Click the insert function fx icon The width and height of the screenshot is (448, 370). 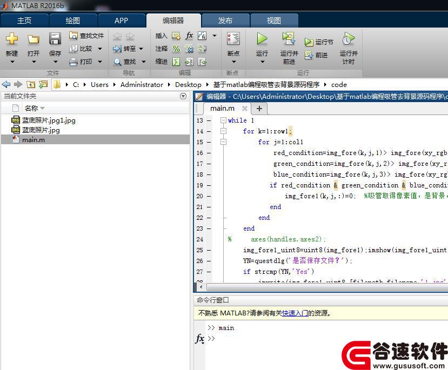189,36
